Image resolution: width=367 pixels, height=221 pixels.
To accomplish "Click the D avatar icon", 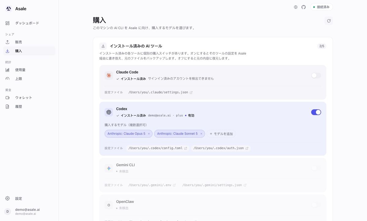I will (x=8, y=212).
